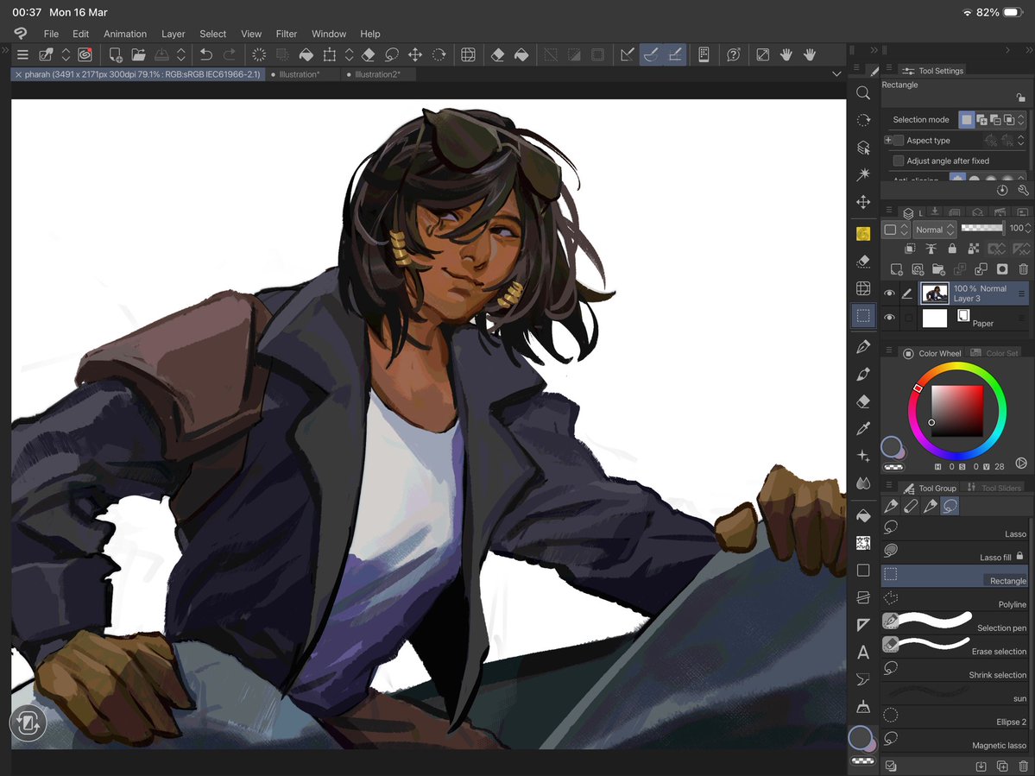The image size is (1035, 776).
Task: Open the hamburger main menu
Action: click(23, 54)
